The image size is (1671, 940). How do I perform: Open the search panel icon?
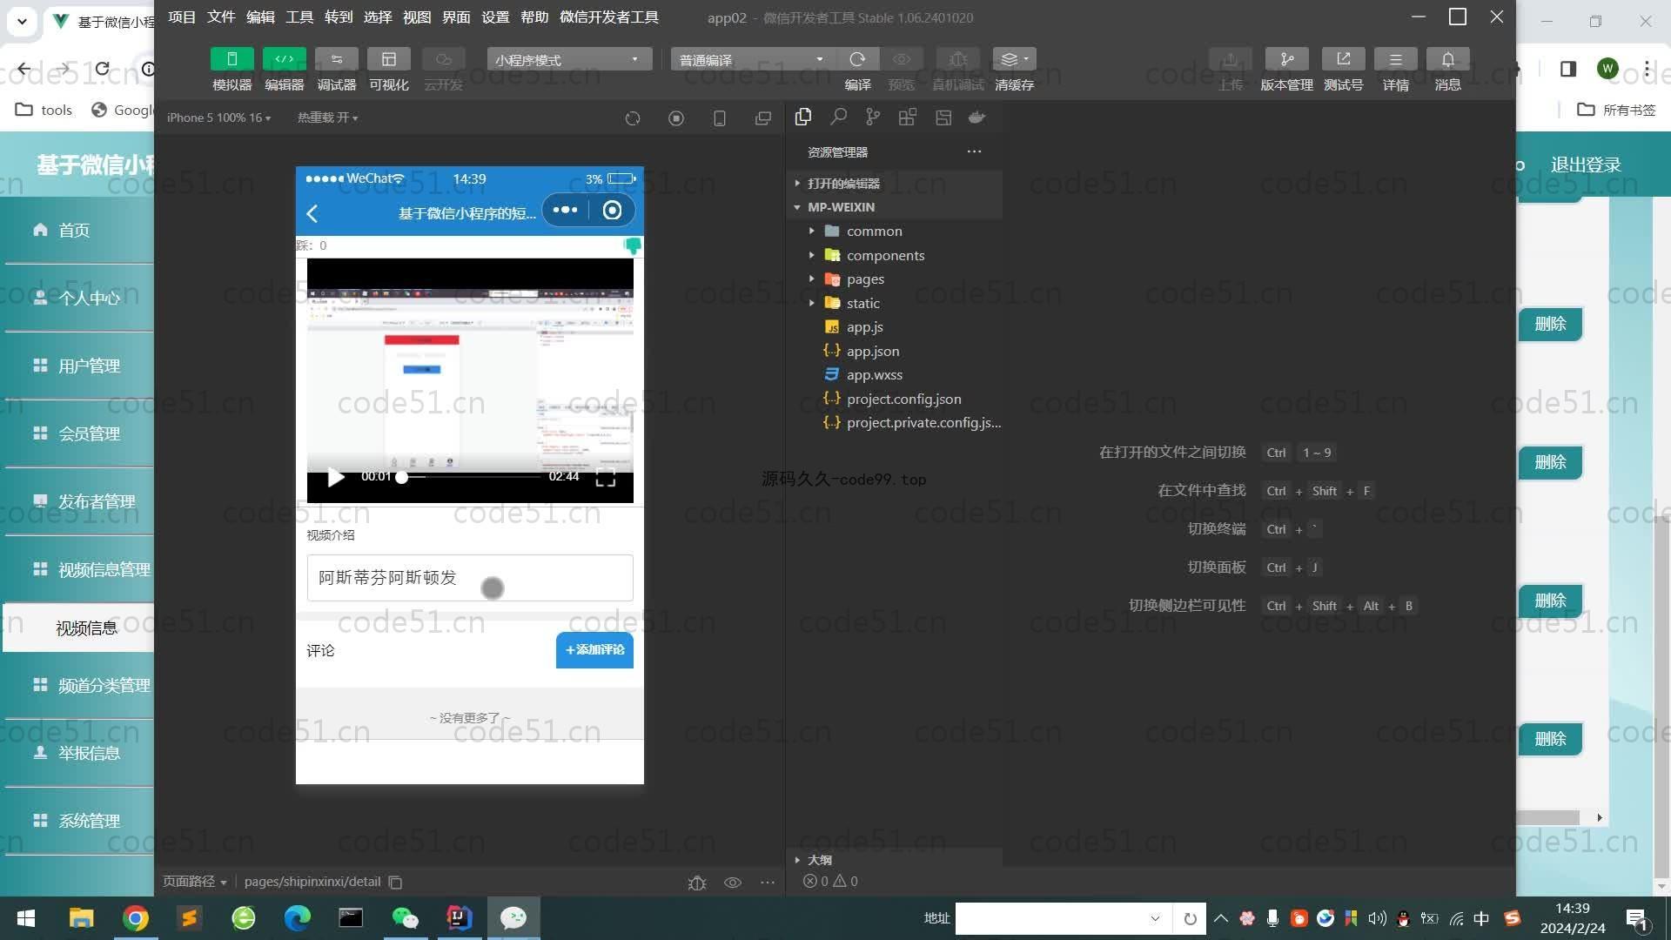click(838, 117)
